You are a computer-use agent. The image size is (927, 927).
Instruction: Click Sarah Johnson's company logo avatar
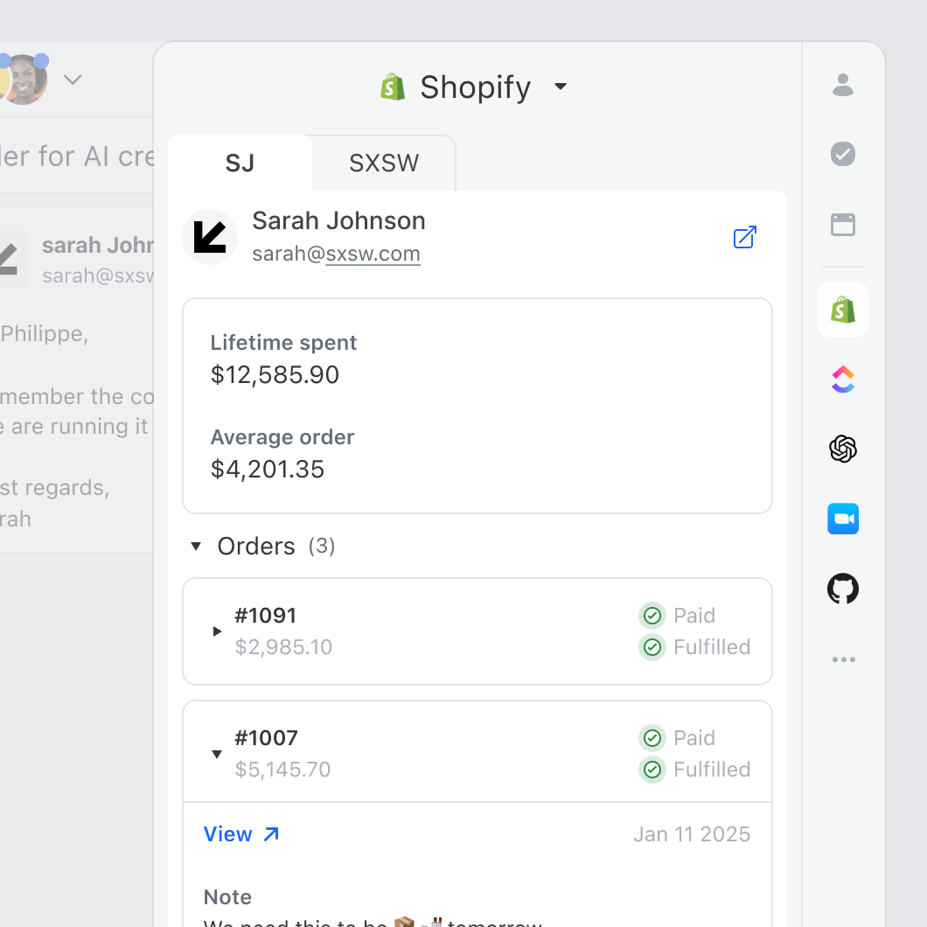pyautogui.click(x=210, y=237)
